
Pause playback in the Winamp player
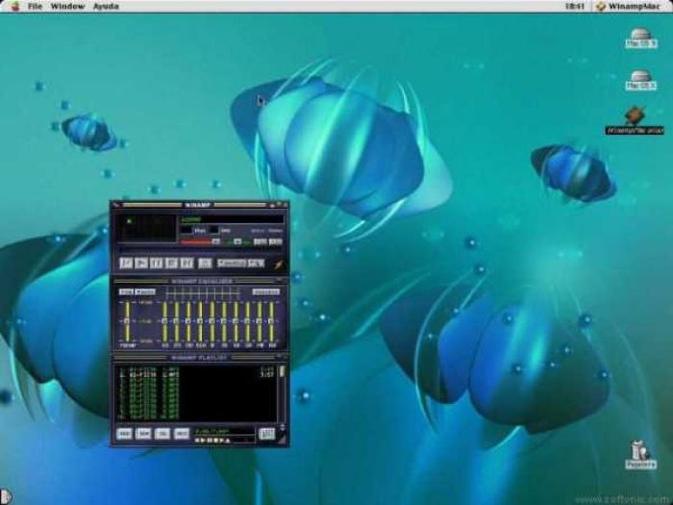click(156, 263)
